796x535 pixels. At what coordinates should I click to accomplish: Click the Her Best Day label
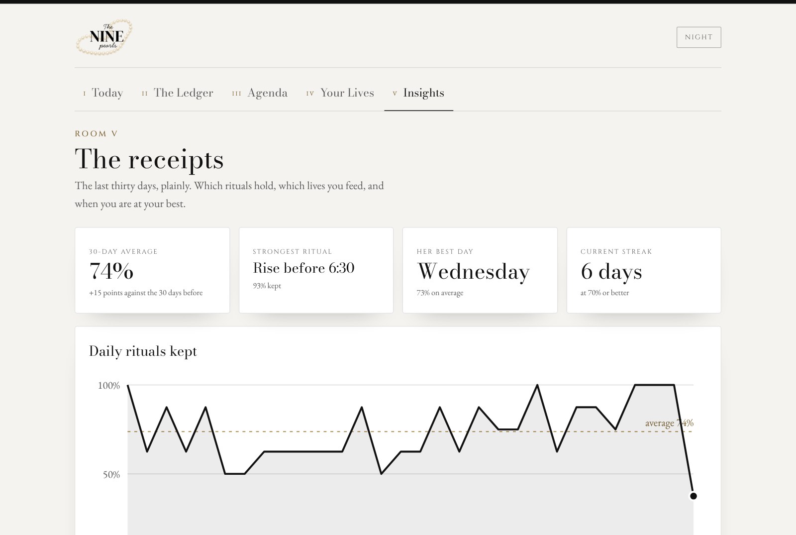pyautogui.click(x=445, y=252)
